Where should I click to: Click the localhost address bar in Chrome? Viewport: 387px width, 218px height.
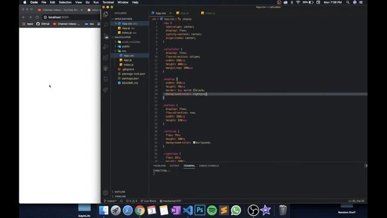(71, 18)
